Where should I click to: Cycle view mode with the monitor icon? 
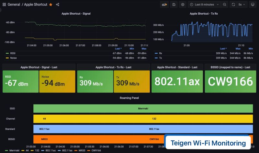(253, 5)
